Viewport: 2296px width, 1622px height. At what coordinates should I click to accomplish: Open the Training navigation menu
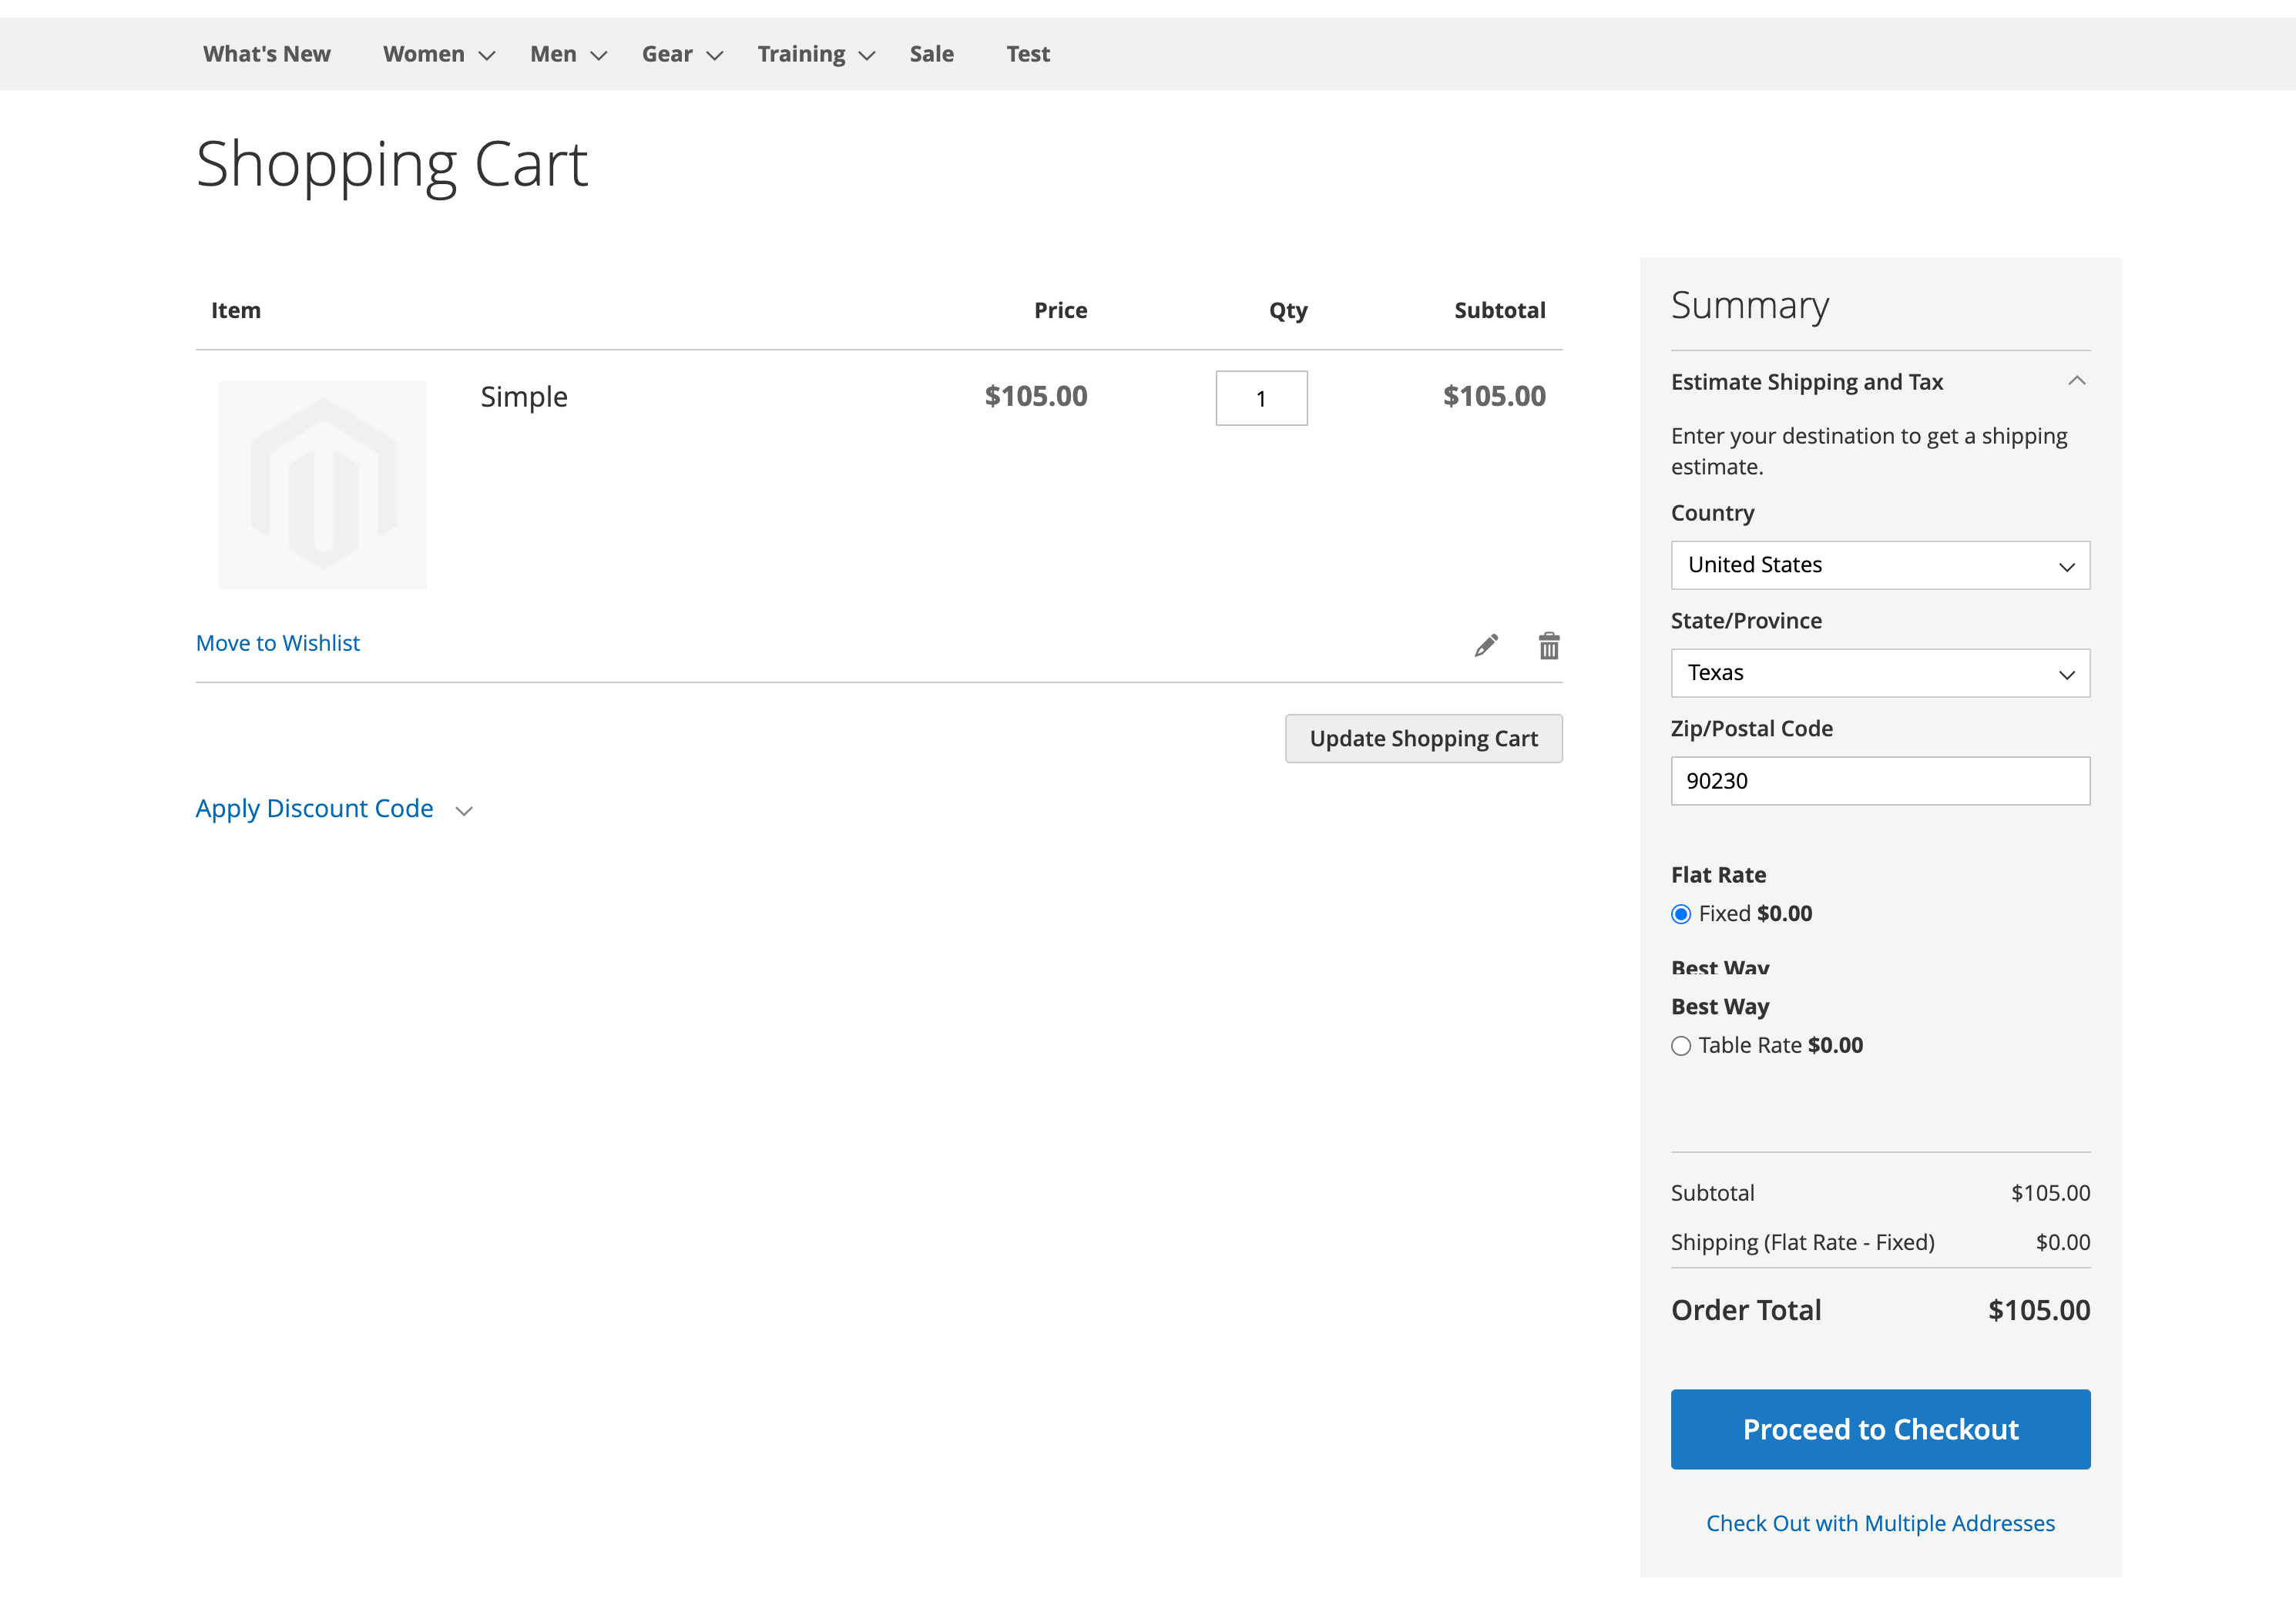click(802, 54)
